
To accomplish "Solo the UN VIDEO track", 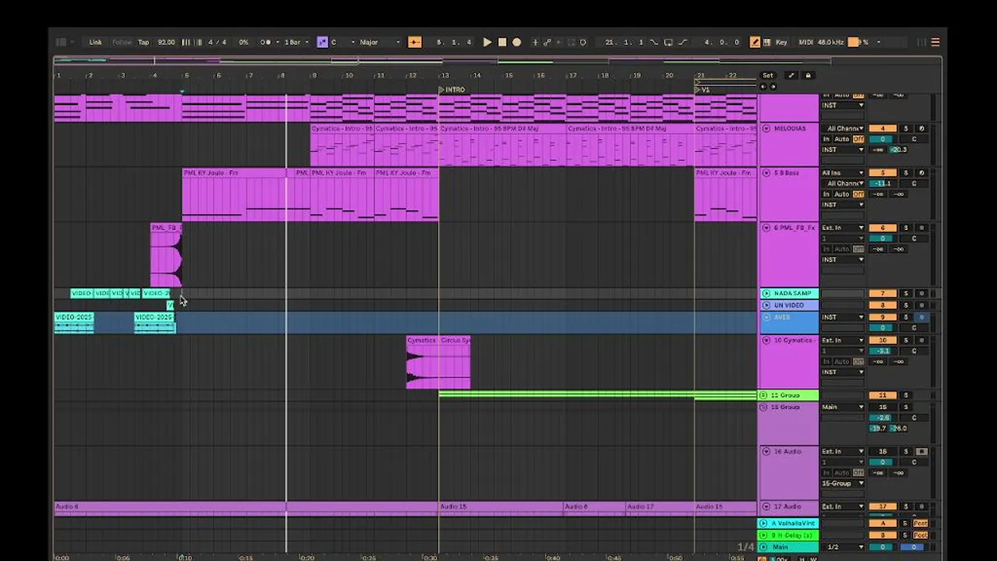I will 906,305.
